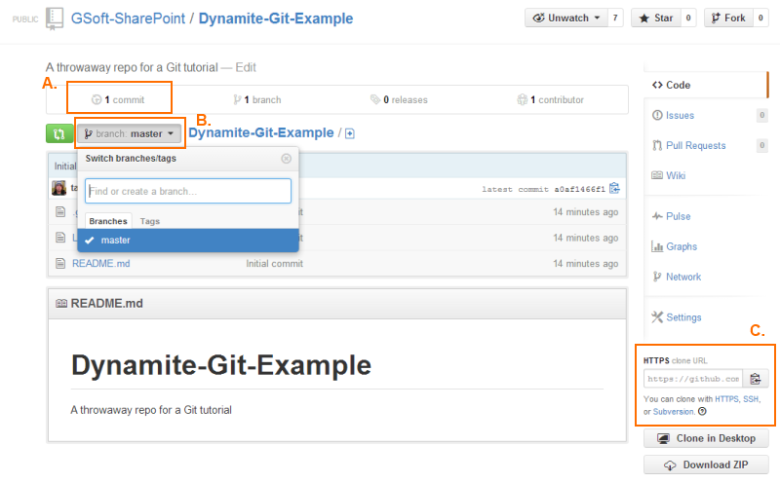Open the Pulse sidebar item
This screenshot has height=483, width=780.
[678, 216]
